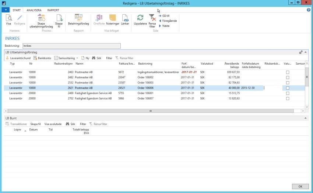Click Rensa filter in LB Bunt toolbar
Screen dimensions: 313x193
[98, 124]
